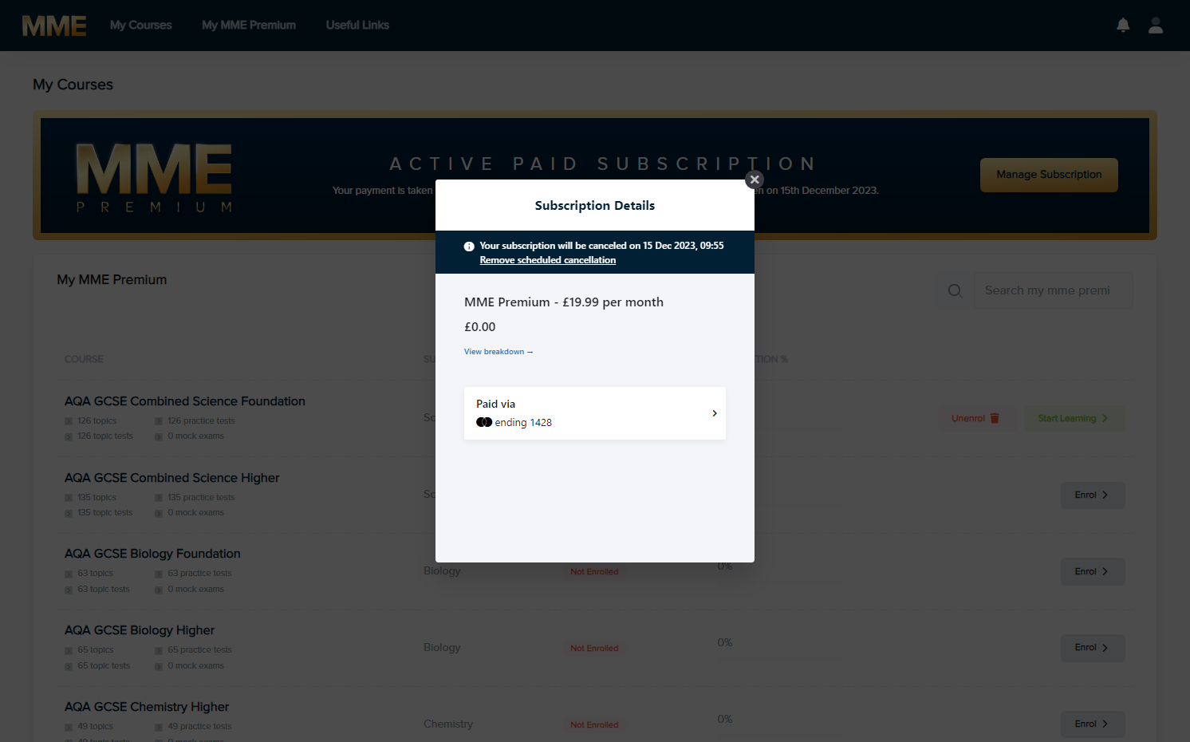Click Not Enrolled badge for Biology Higher
Viewport: 1190px width, 742px height.
(594, 649)
